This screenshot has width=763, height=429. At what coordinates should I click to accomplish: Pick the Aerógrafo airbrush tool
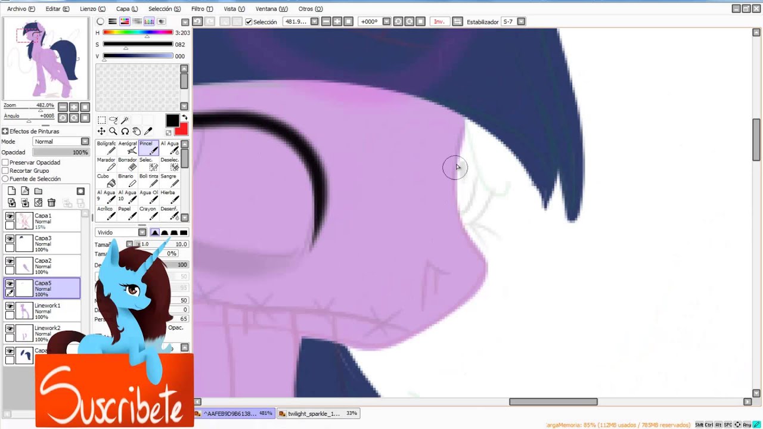[127, 147]
